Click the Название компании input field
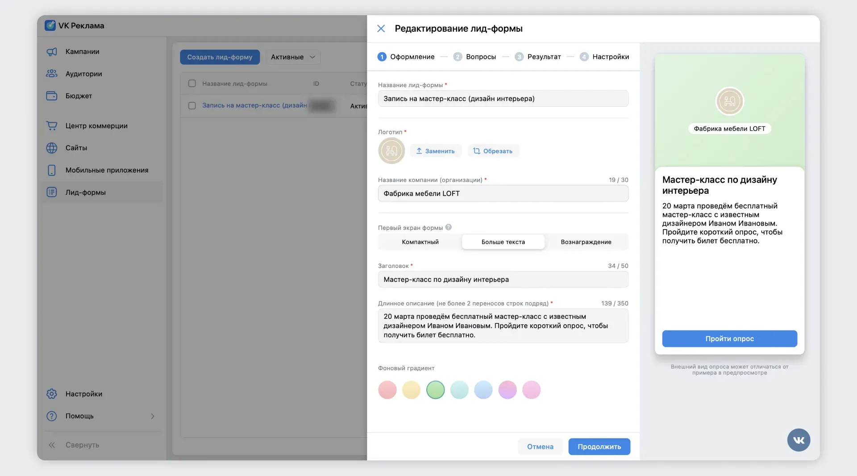This screenshot has height=476, width=857. point(503,193)
